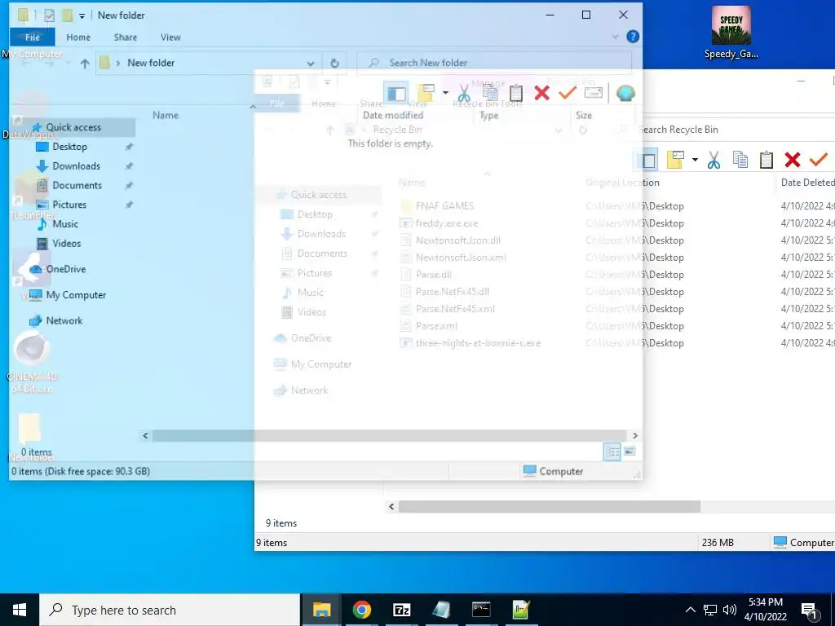
Task: Sort Recycle Bin by Date Deleted column
Action: click(806, 182)
